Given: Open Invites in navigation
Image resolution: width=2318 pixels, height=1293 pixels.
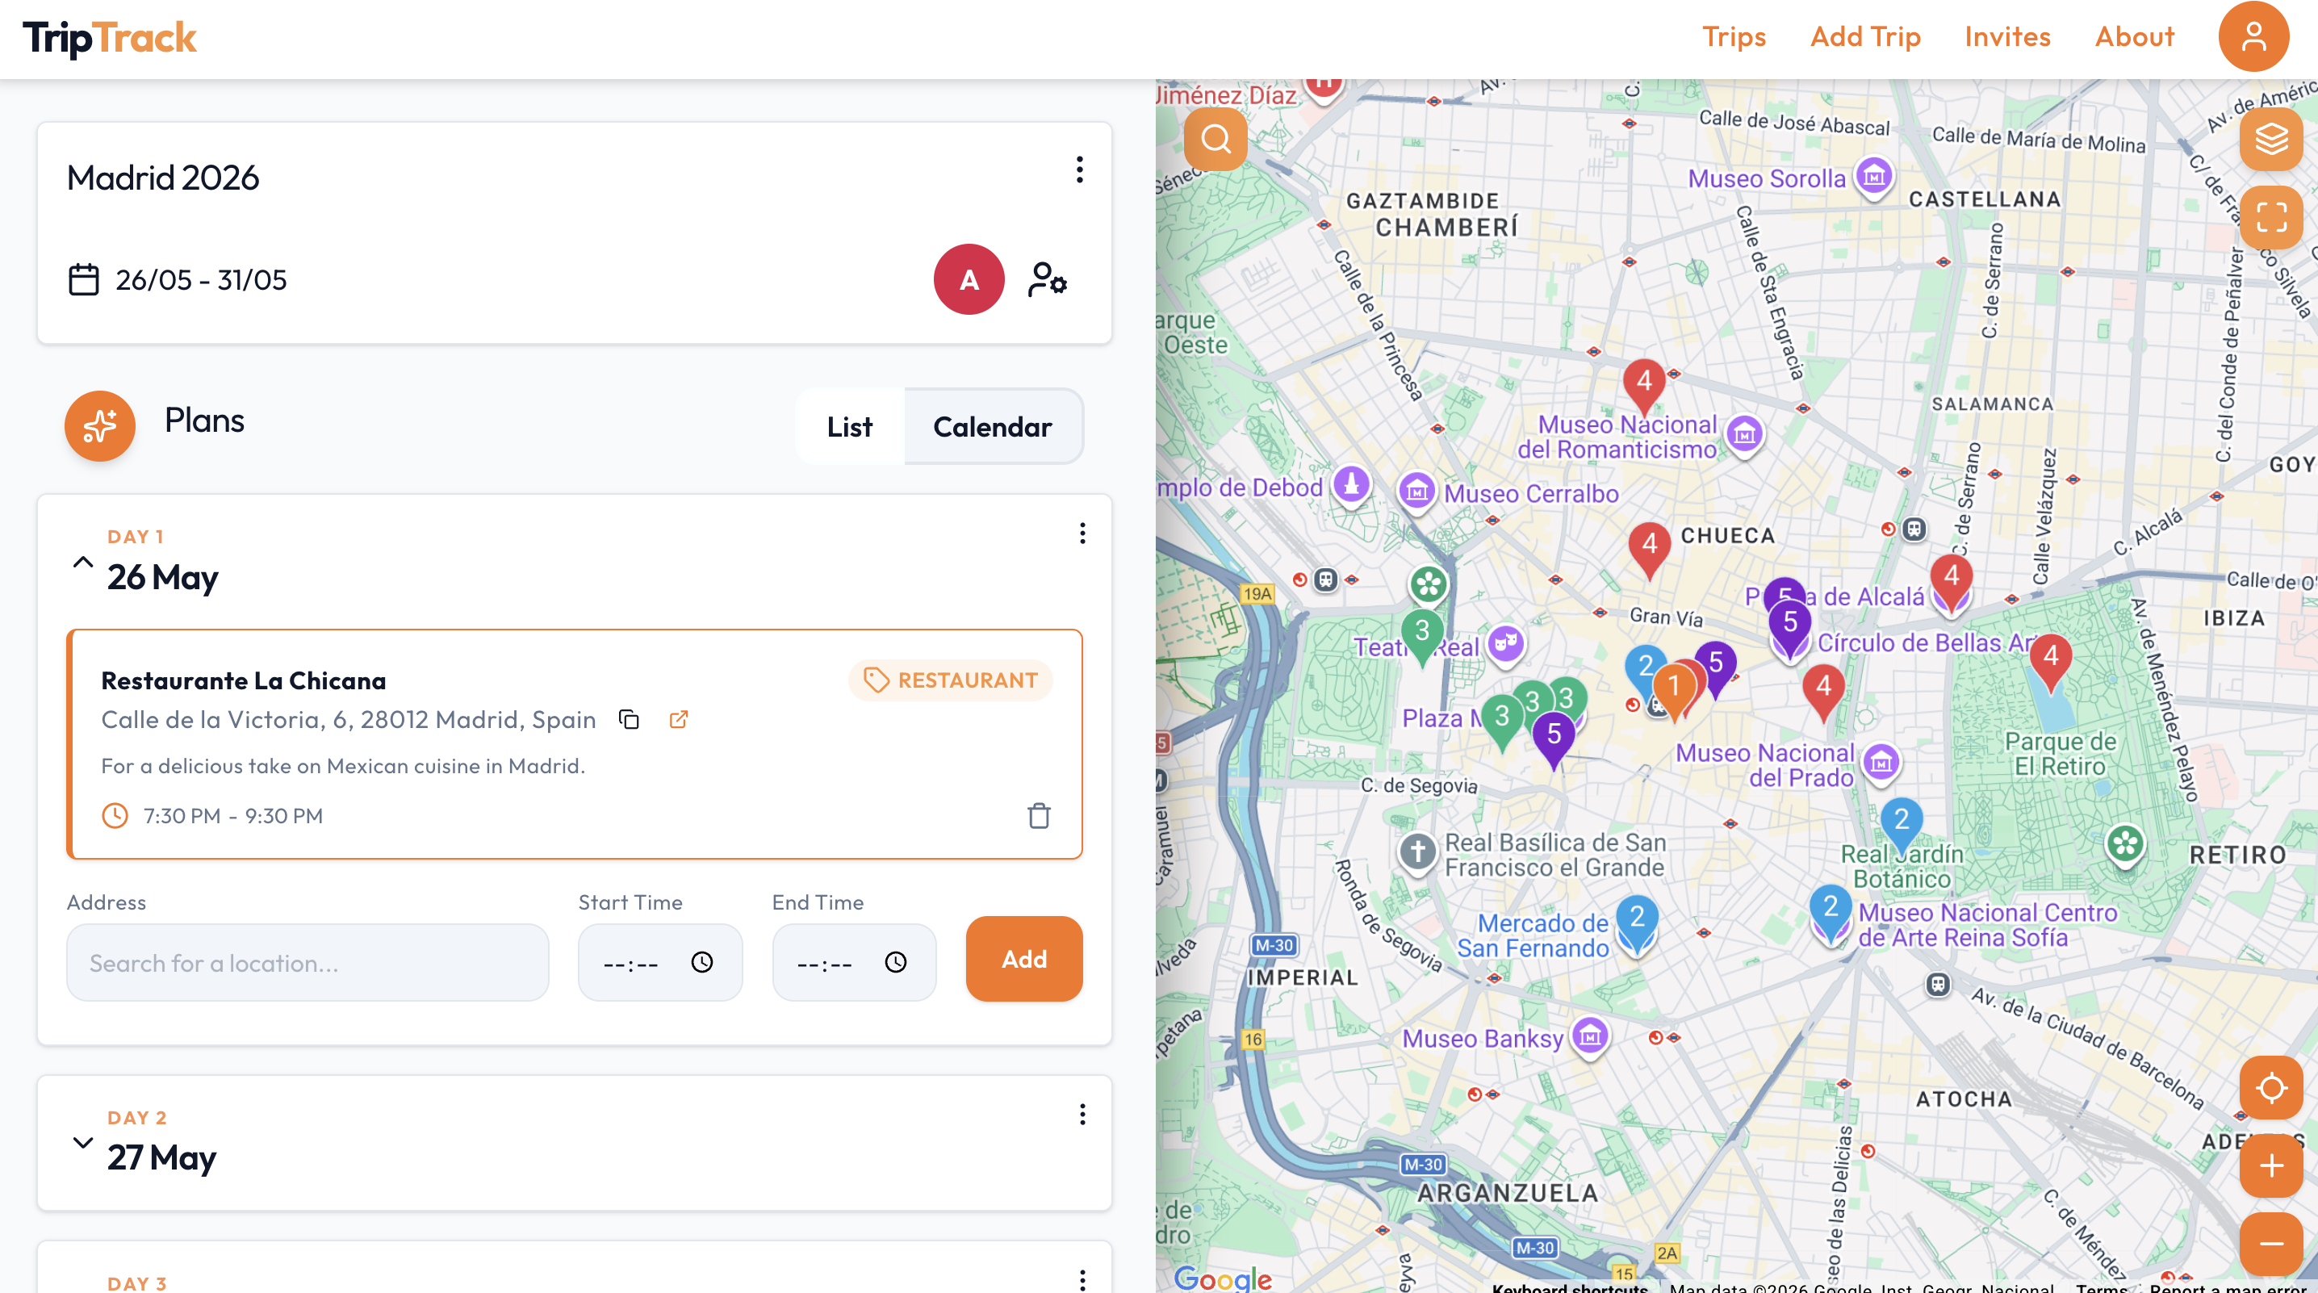Looking at the screenshot, I should (2006, 37).
